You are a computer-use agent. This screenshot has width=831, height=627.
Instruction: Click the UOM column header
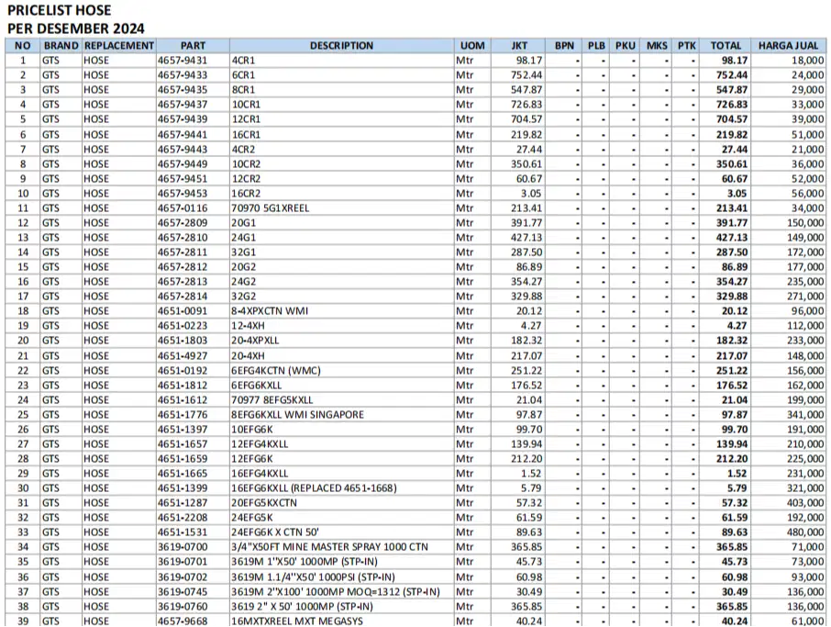point(472,45)
